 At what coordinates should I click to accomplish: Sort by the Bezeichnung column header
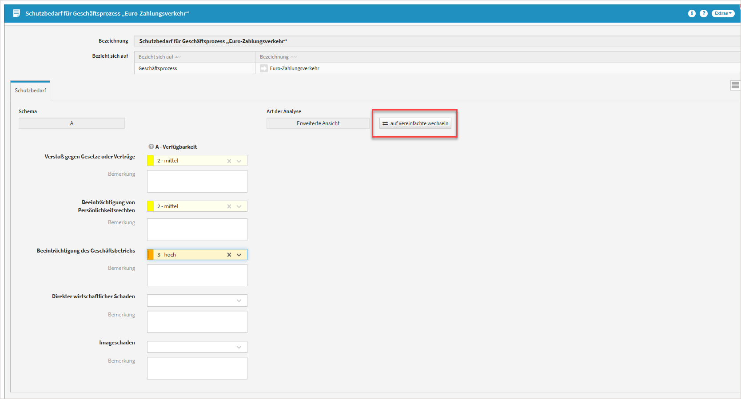tap(274, 57)
